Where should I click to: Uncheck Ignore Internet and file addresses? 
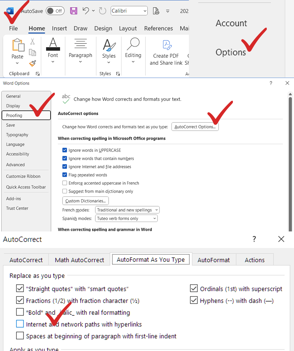click(65, 166)
